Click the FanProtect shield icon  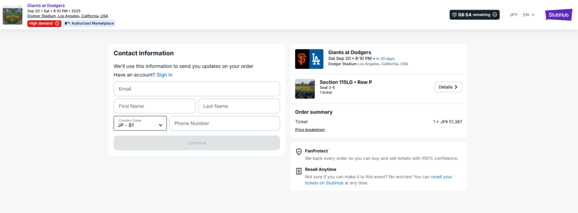click(299, 152)
